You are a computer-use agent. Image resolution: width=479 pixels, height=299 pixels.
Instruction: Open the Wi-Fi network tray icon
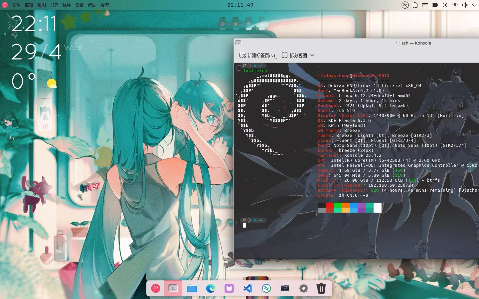[455, 5]
